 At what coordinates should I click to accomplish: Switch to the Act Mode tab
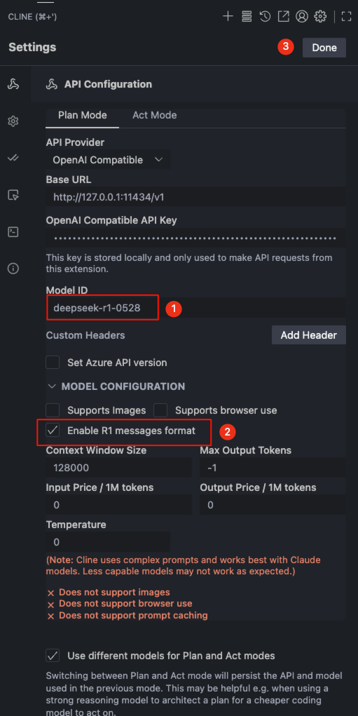tap(155, 116)
